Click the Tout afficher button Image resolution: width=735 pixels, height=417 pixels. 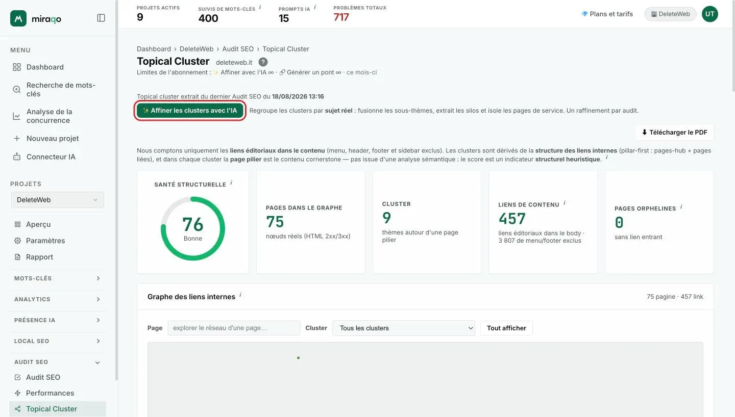(506, 328)
